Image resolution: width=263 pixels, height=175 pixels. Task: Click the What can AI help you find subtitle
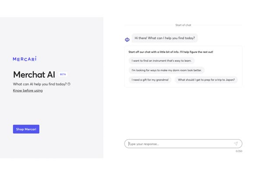[39, 84]
